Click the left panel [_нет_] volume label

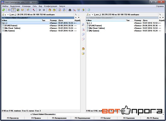tap(13, 15)
